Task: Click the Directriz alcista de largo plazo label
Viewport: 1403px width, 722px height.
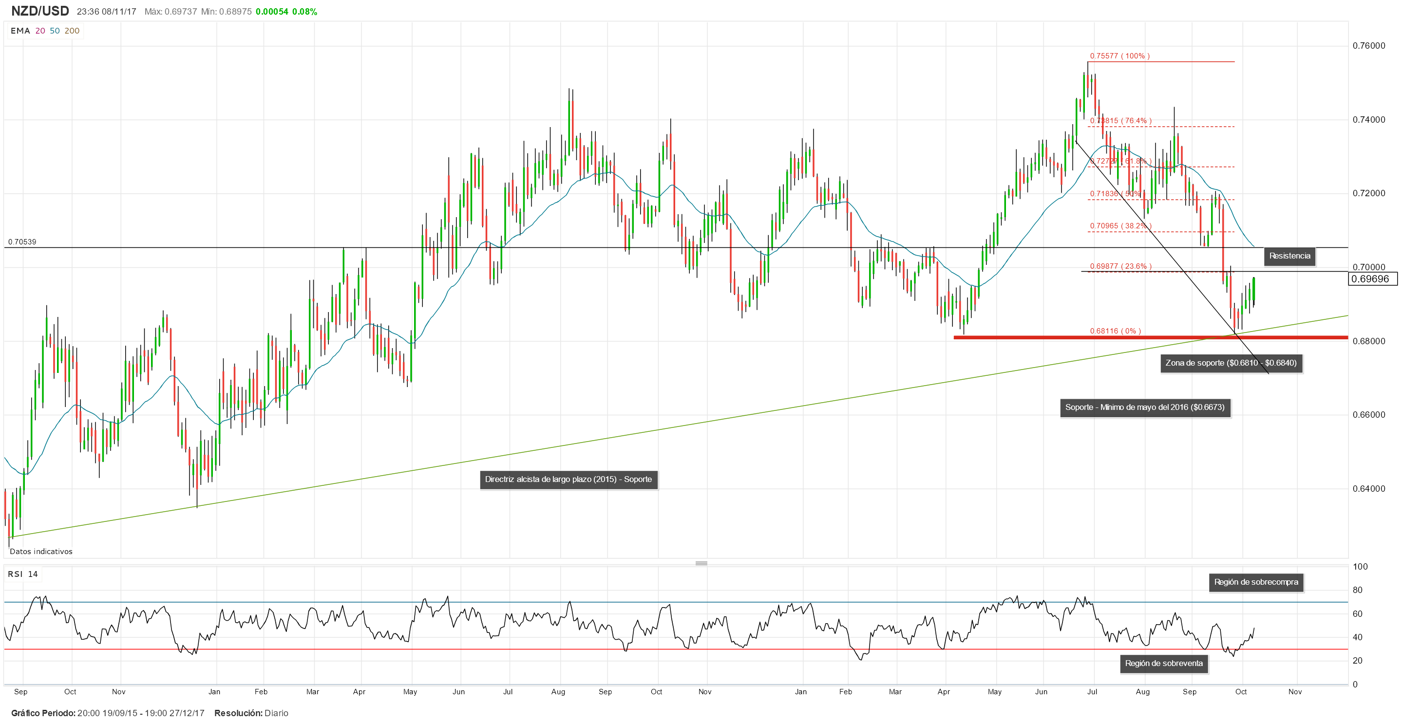Action: pos(569,479)
